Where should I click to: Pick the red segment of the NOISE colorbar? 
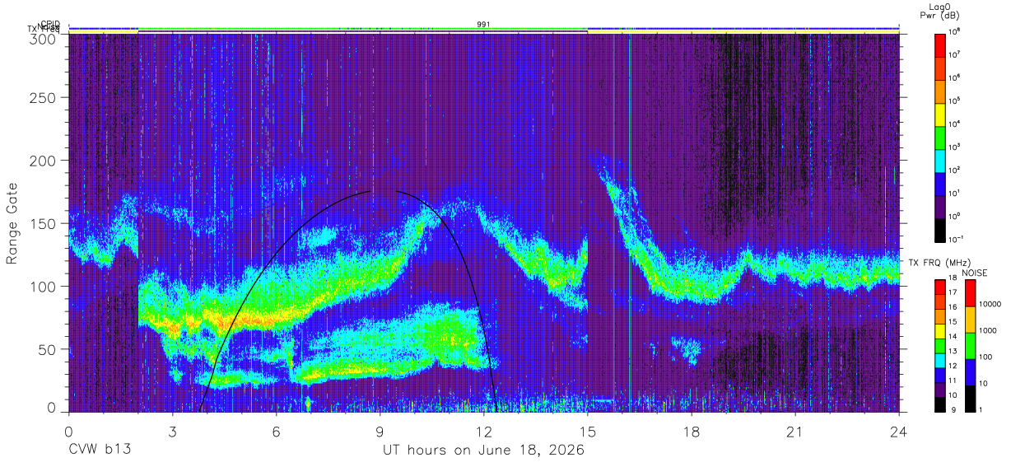point(970,293)
